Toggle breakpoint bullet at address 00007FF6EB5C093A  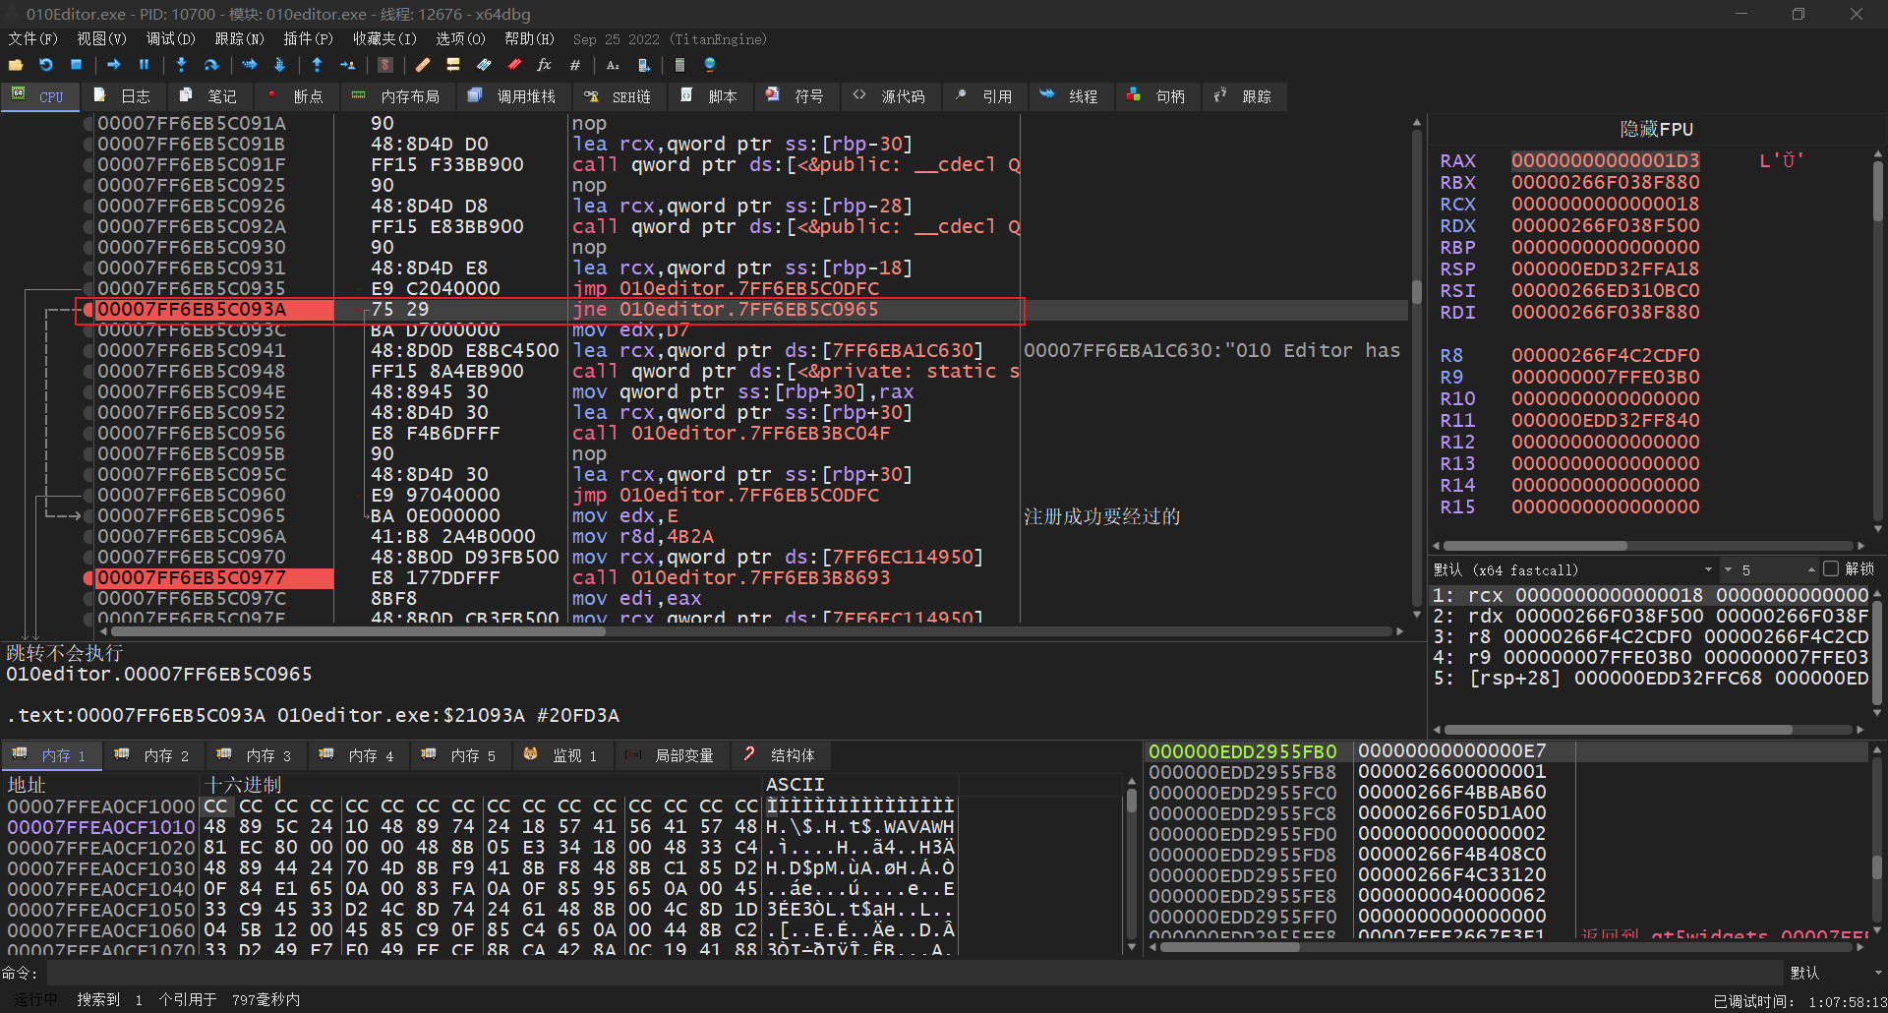[x=88, y=310]
